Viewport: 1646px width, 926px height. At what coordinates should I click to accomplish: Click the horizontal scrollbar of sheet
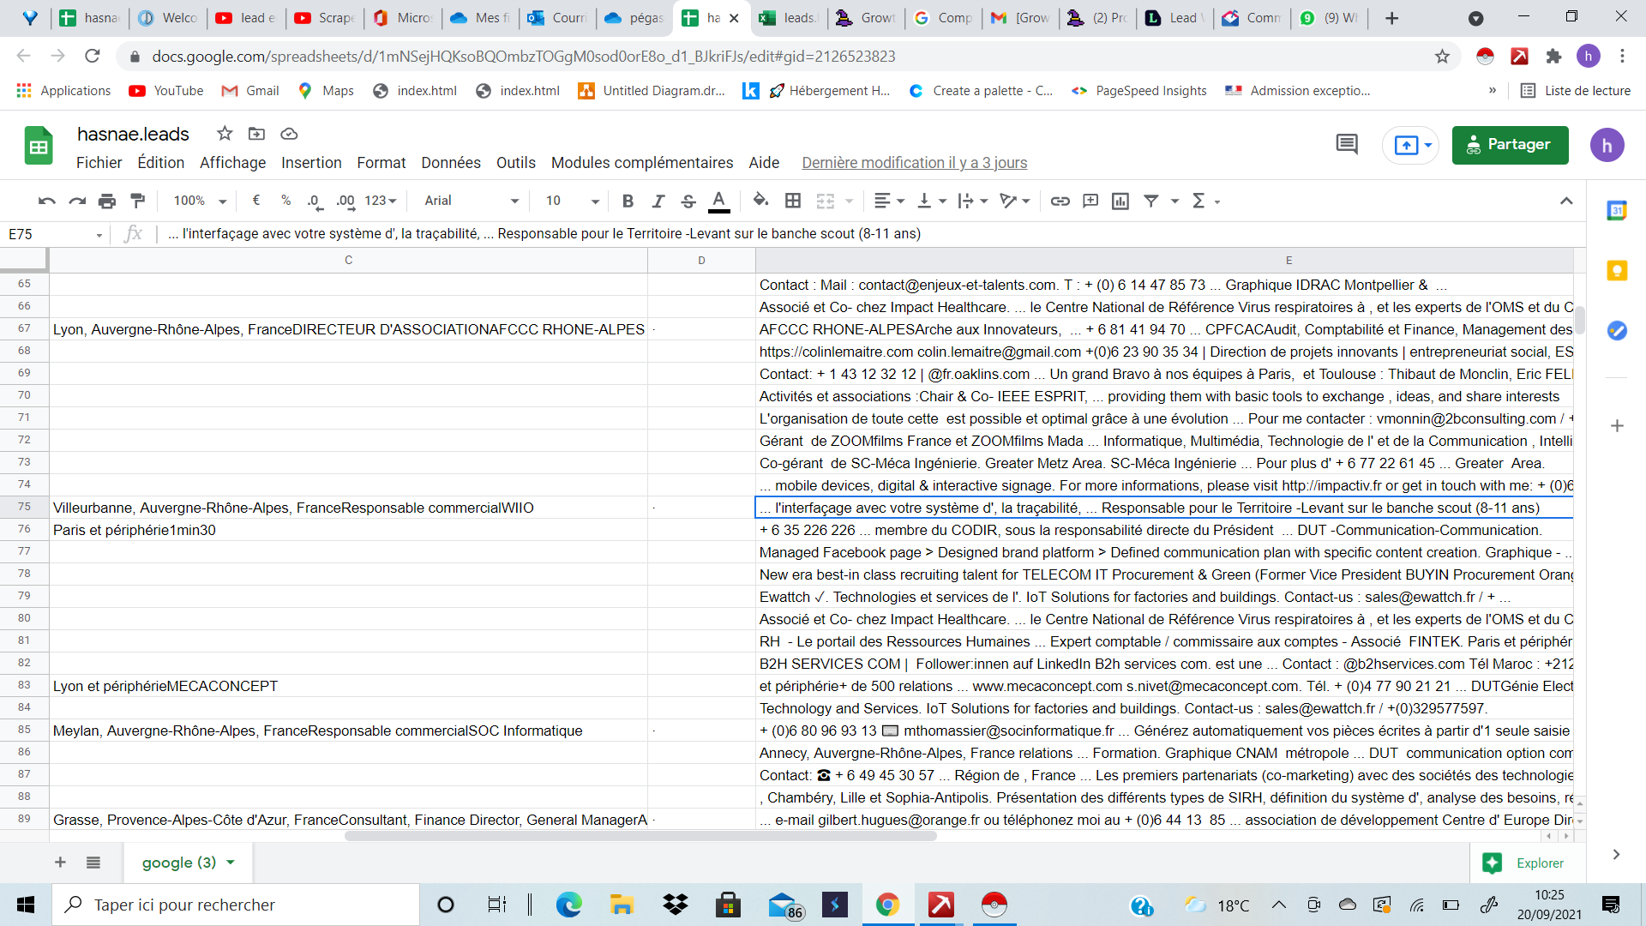pyautogui.click(x=640, y=836)
